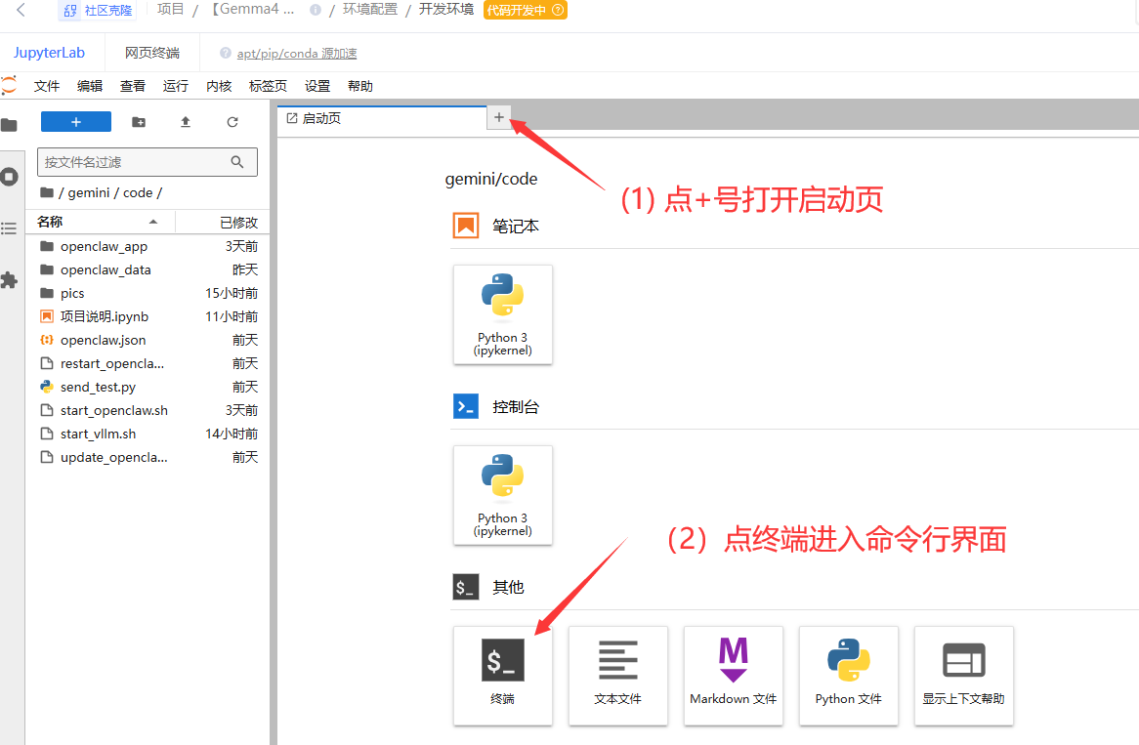
Task: Select the 项目说明.ipynb notebook file
Action: (148, 316)
